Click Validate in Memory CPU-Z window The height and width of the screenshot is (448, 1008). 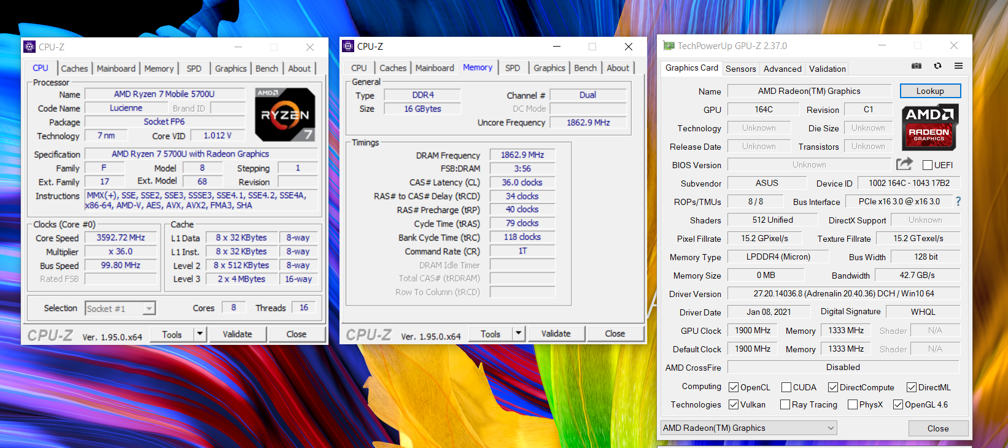point(556,334)
